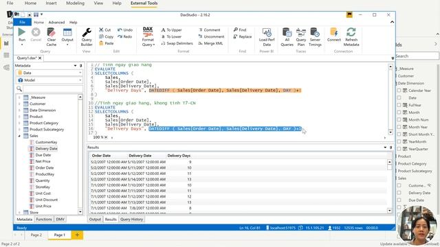The width and height of the screenshot is (440, 247).
Task: Cut the selected text
Action: (x=104, y=30)
